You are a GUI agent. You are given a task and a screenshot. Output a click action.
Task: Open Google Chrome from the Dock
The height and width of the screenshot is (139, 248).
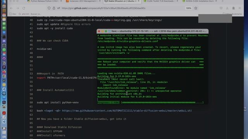[4, 76]
